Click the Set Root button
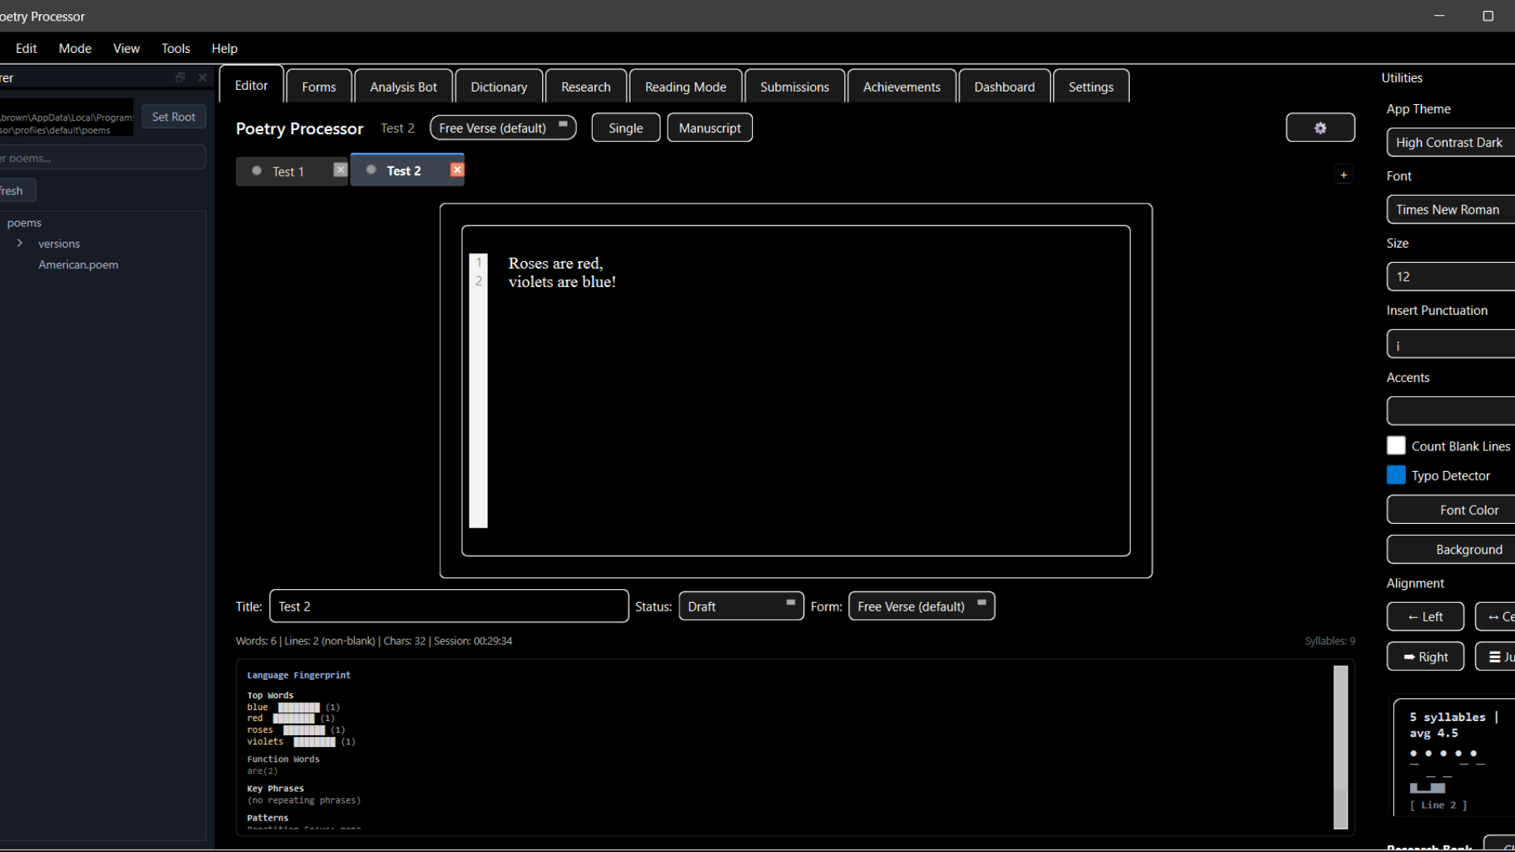 173,116
